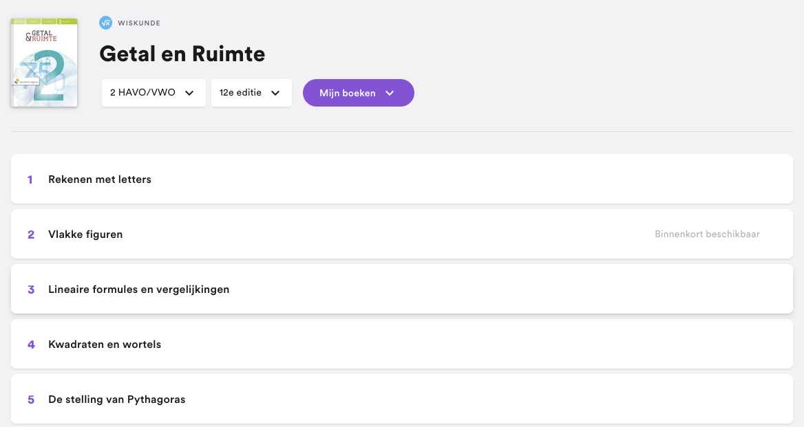The height and width of the screenshot is (427, 804).
Task: Open the 2 HAVO/VWO level dropdown
Action: click(154, 93)
